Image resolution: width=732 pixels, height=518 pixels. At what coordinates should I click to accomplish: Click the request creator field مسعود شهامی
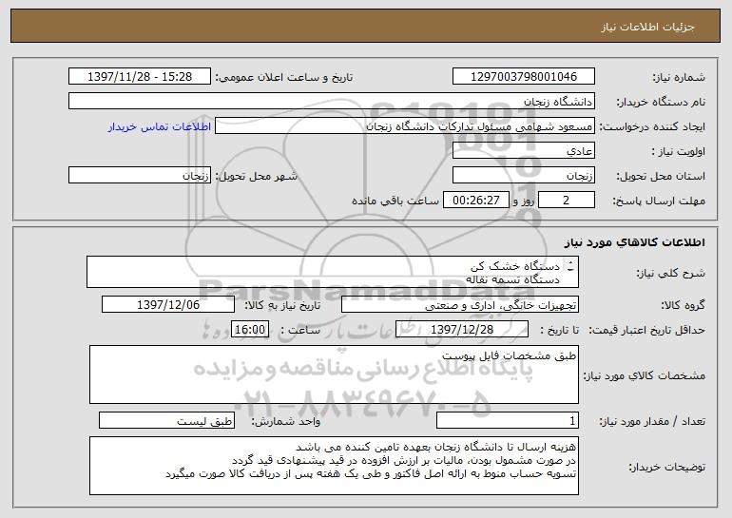(405, 126)
